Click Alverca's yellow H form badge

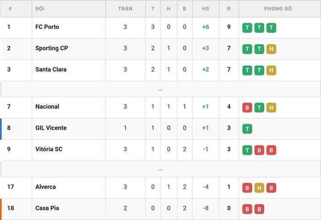pos(259,187)
